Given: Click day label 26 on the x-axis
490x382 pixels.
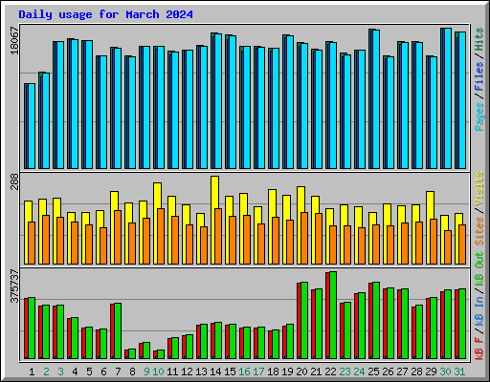Looking at the screenshot, I should click(x=388, y=371).
